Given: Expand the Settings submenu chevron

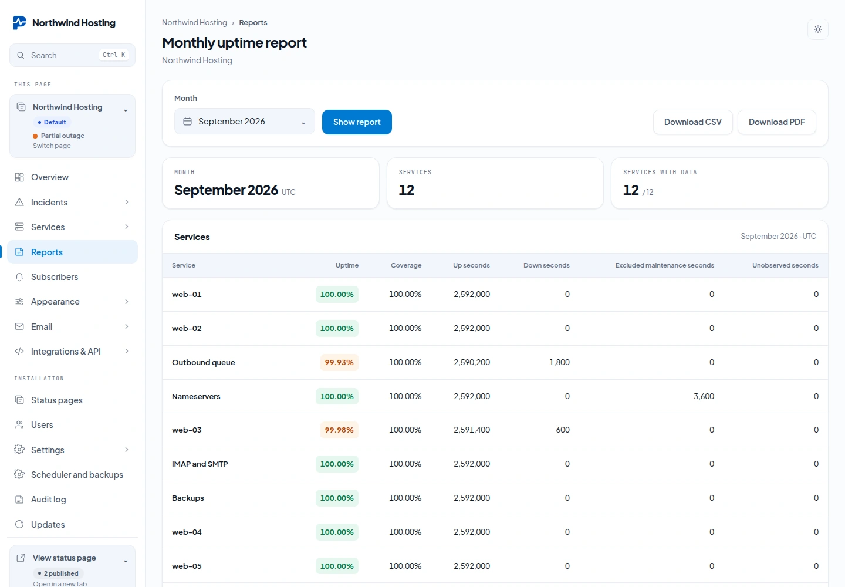Looking at the screenshot, I should click(127, 450).
